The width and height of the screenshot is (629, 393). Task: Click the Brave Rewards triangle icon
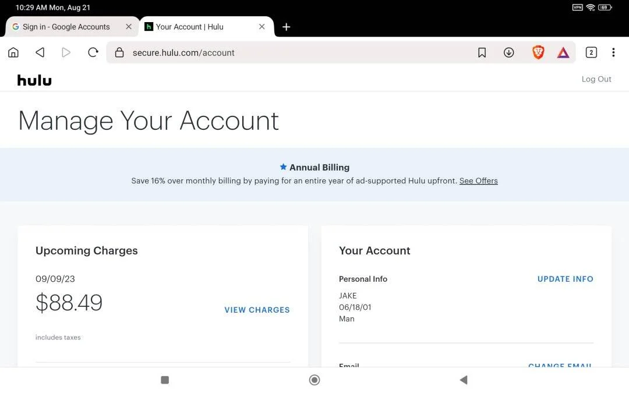(563, 52)
